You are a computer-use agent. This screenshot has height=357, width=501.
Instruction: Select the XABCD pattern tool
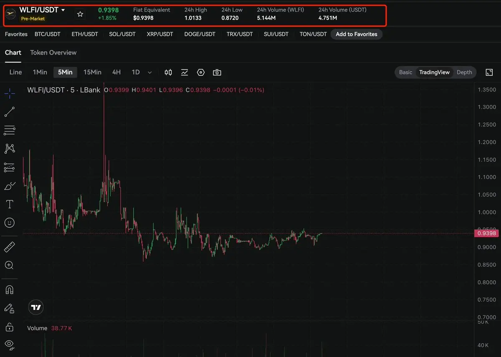pos(10,149)
